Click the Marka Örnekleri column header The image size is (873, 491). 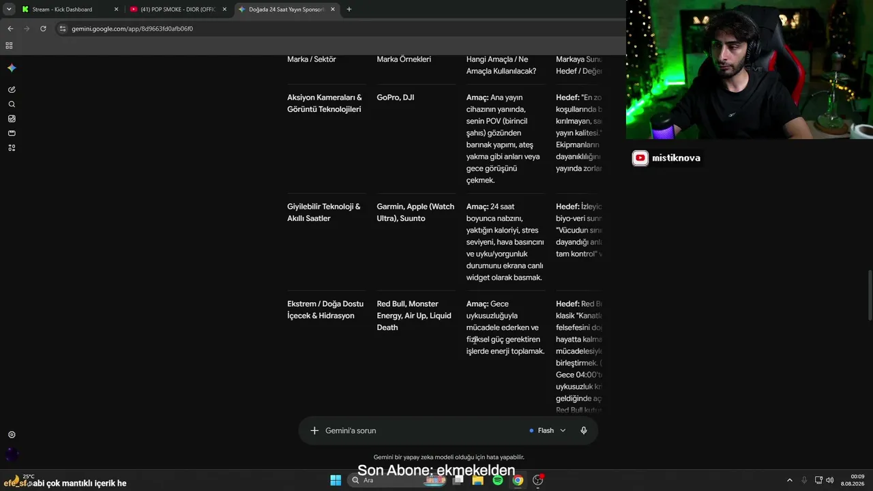click(404, 59)
